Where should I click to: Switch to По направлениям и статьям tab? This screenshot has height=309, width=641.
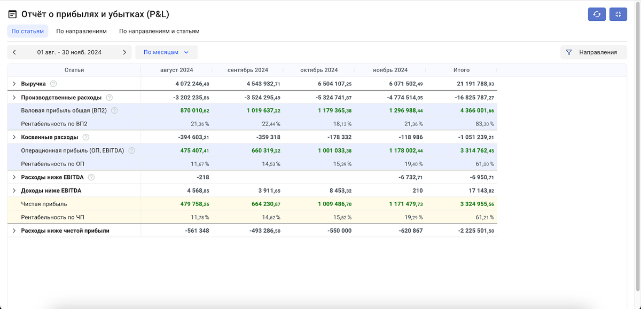pos(159,31)
